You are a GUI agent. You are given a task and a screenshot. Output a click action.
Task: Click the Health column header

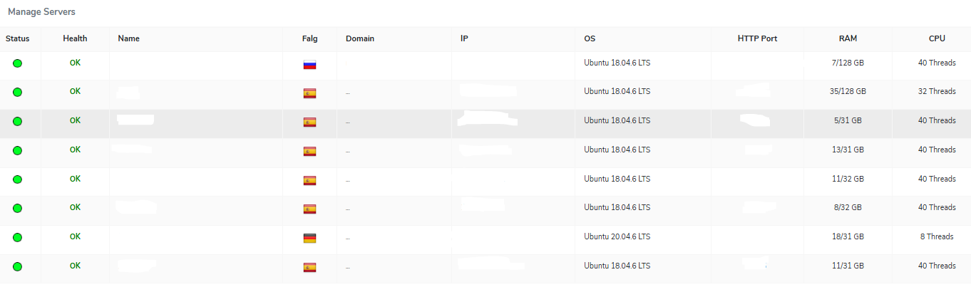(75, 38)
